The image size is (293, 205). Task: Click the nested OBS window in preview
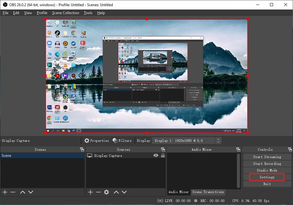point(153,72)
